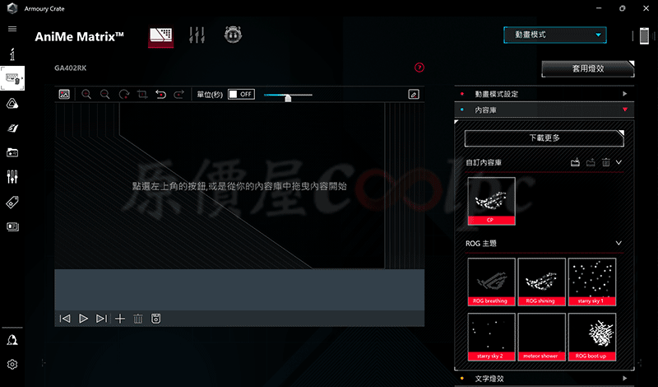Click trash icon in 自訂內容庫 header
The height and width of the screenshot is (387, 658).
(605, 162)
